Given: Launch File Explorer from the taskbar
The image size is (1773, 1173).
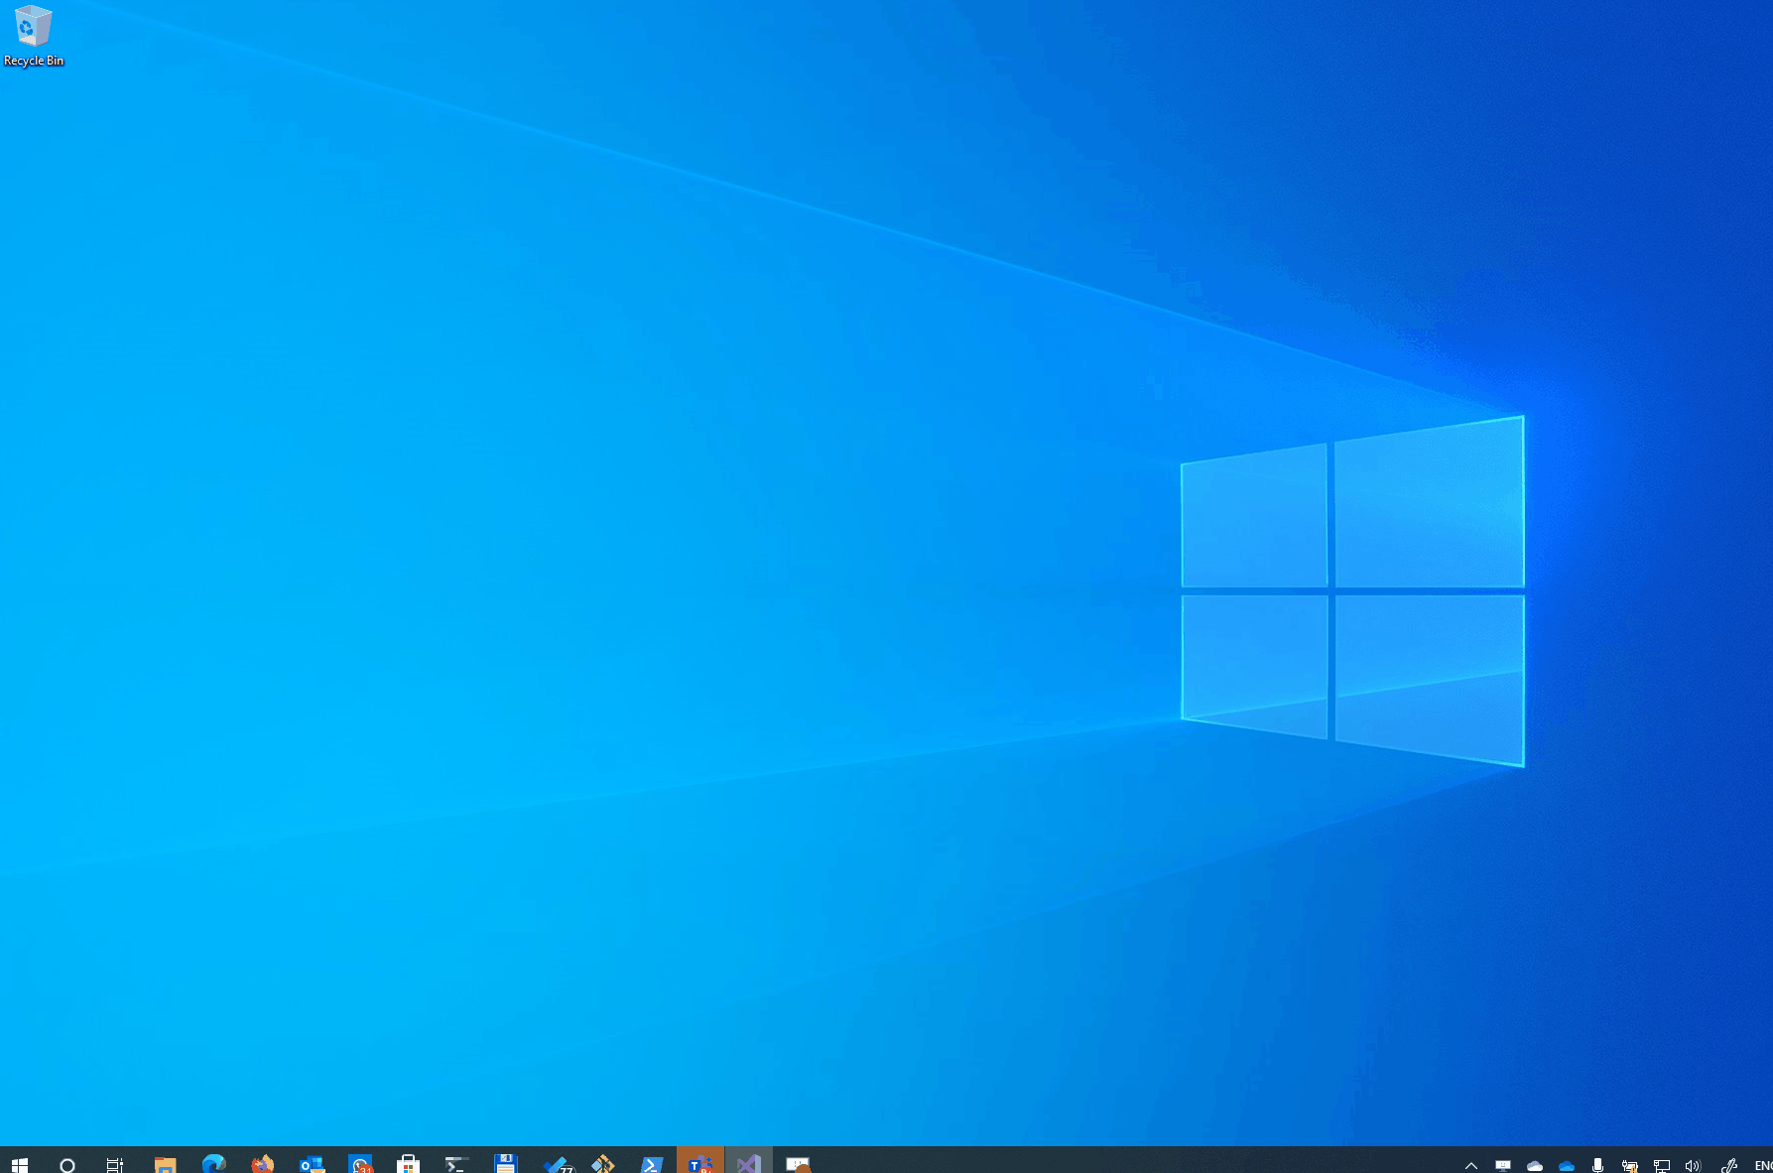Looking at the screenshot, I should point(164,1162).
